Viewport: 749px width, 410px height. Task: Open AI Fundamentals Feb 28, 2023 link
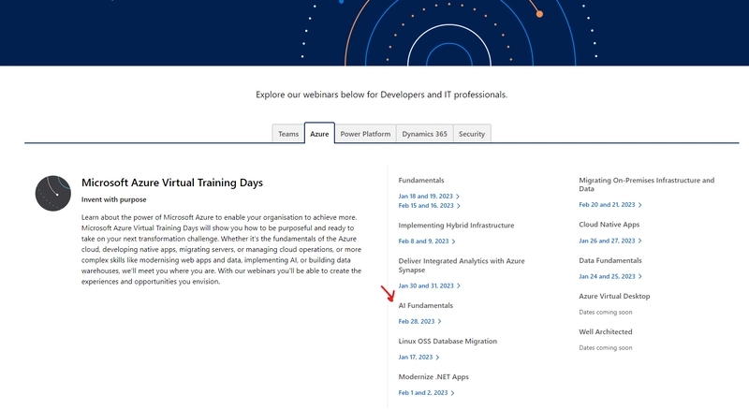[x=417, y=321]
